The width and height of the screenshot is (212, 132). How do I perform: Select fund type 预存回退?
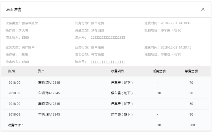[97, 30]
